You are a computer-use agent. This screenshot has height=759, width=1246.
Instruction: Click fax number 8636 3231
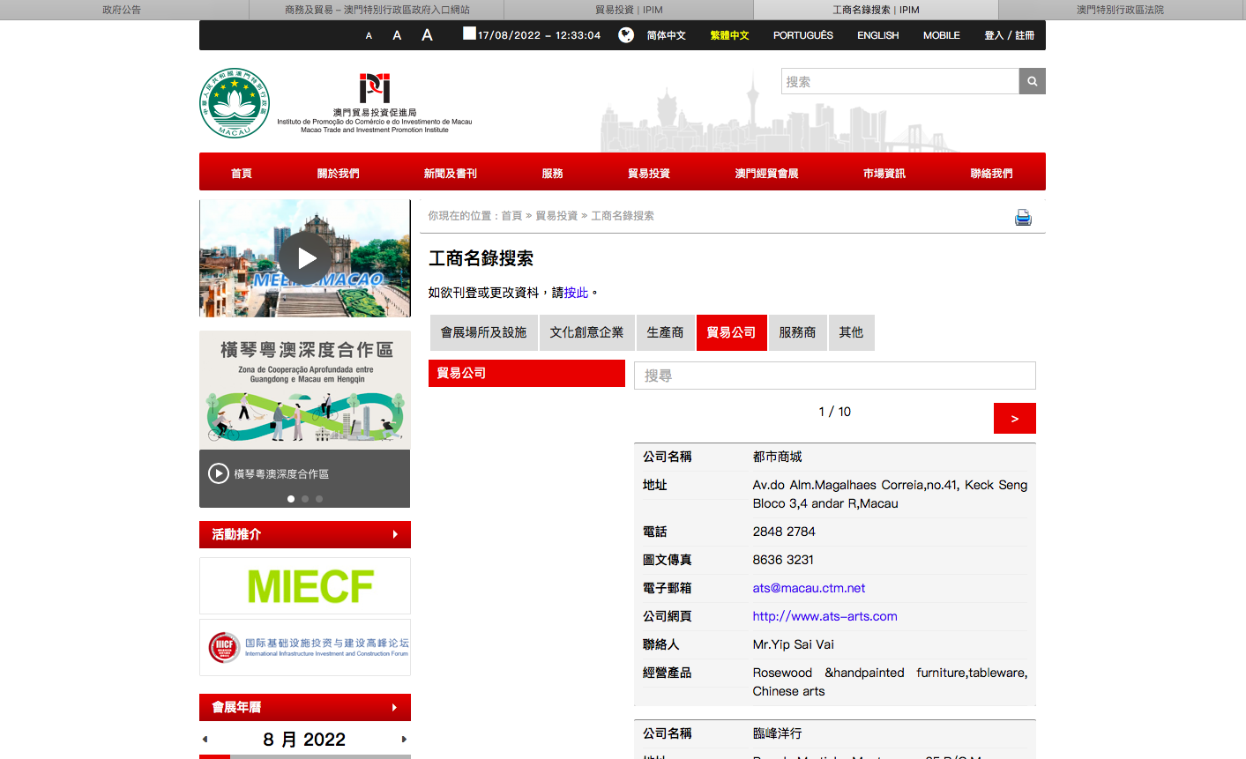783,560
